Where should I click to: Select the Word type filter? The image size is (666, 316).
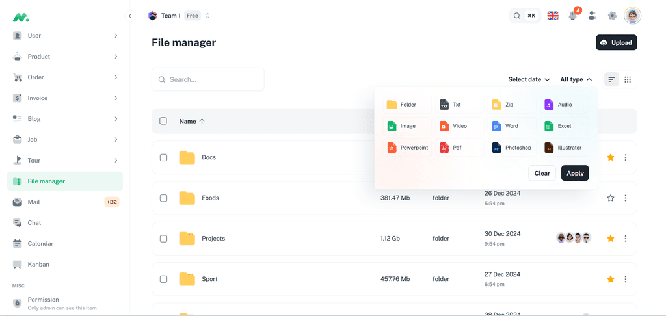512,126
